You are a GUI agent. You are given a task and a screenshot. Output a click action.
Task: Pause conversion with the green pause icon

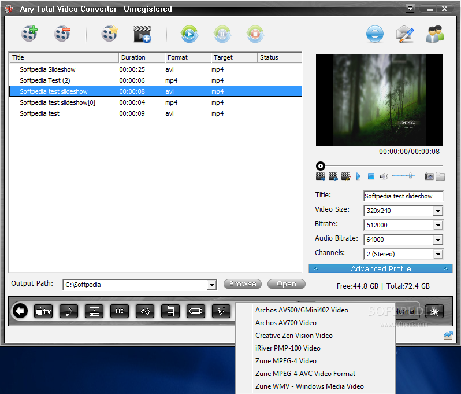coord(222,34)
